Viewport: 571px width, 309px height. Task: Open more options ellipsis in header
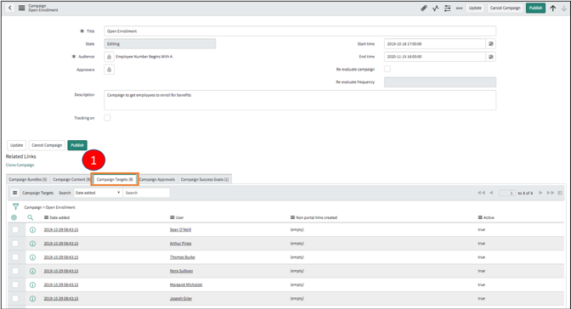point(459,8)
